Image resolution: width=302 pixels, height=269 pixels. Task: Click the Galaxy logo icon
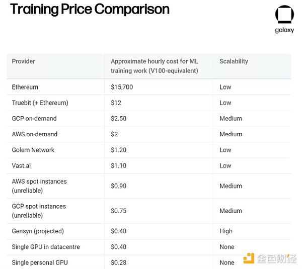[x=284, y=15]
